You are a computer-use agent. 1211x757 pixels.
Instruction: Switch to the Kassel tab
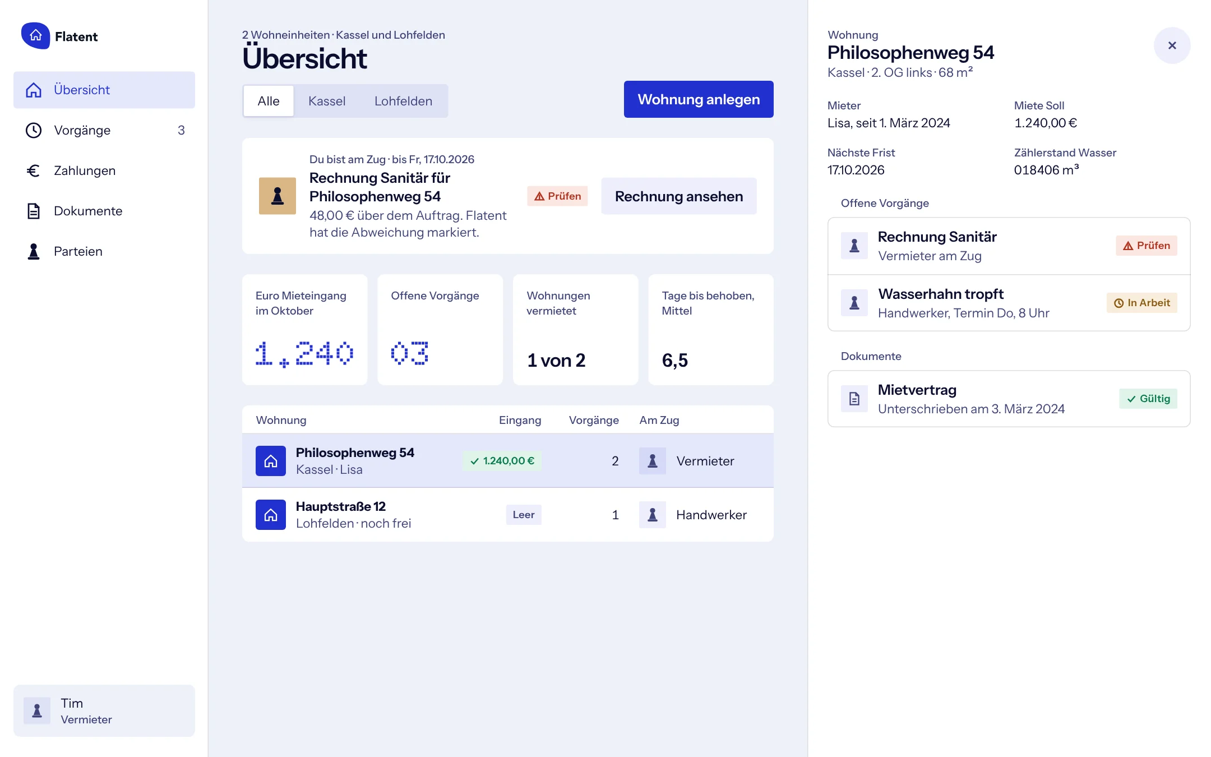(x=327, y=101)
